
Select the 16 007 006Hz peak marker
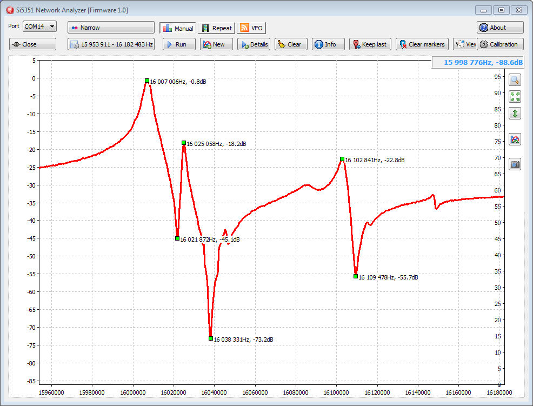[147, 81]
